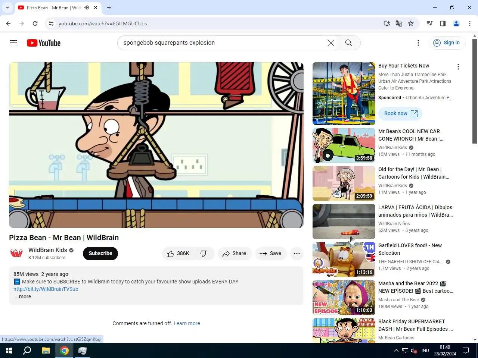Viewport: 478px width, 358px height.
Task: Open WildBrain Kids channel avatar
Action: click(16, 254)
